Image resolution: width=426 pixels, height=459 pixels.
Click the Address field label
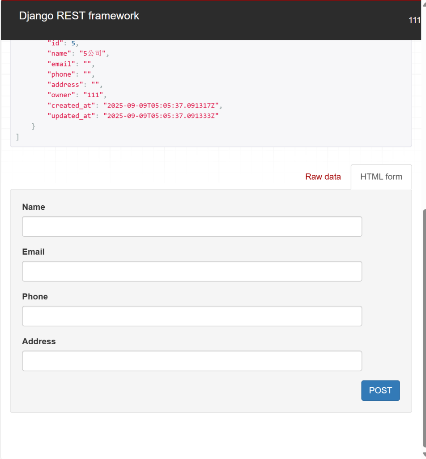(x=39, y=342)
